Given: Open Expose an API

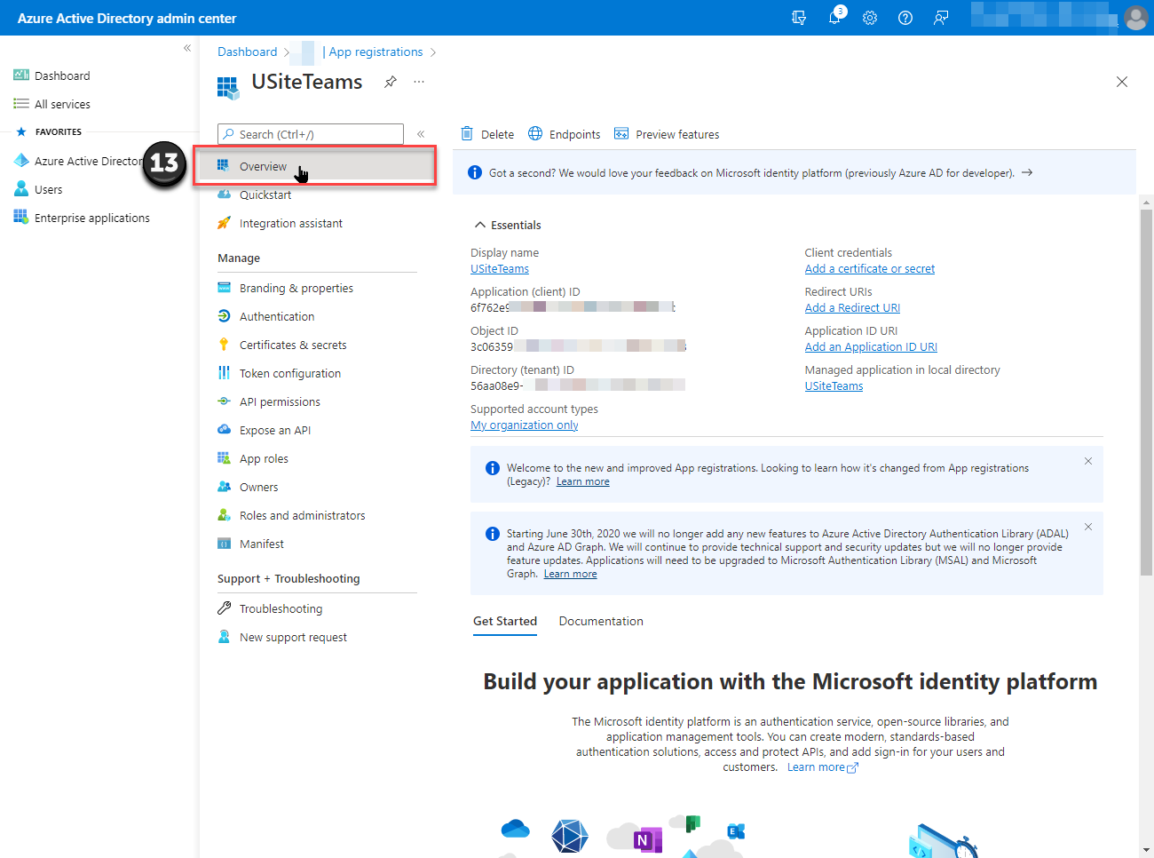Looking at the screenshot, I should click(x=264, y=430).
